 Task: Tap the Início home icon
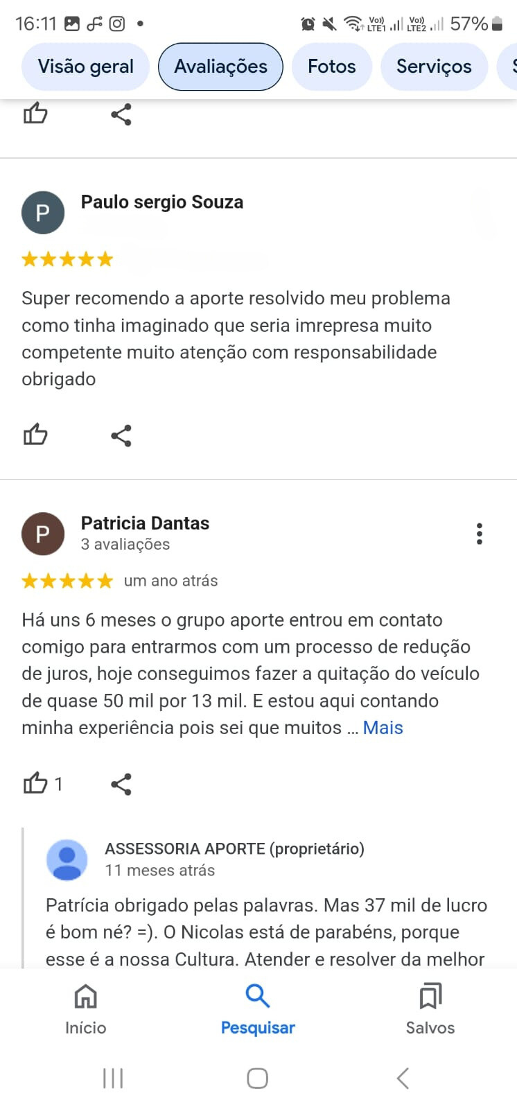pyautogui.click(x=85, y=997)
